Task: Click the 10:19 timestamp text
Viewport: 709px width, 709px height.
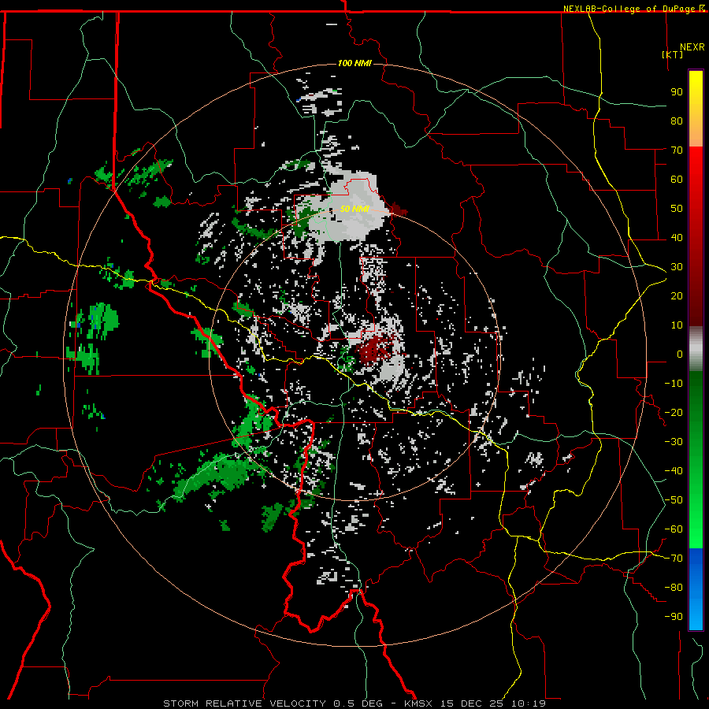Action: (529, 703)
